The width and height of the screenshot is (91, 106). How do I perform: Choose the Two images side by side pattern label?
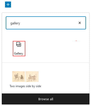click(25, 86)
